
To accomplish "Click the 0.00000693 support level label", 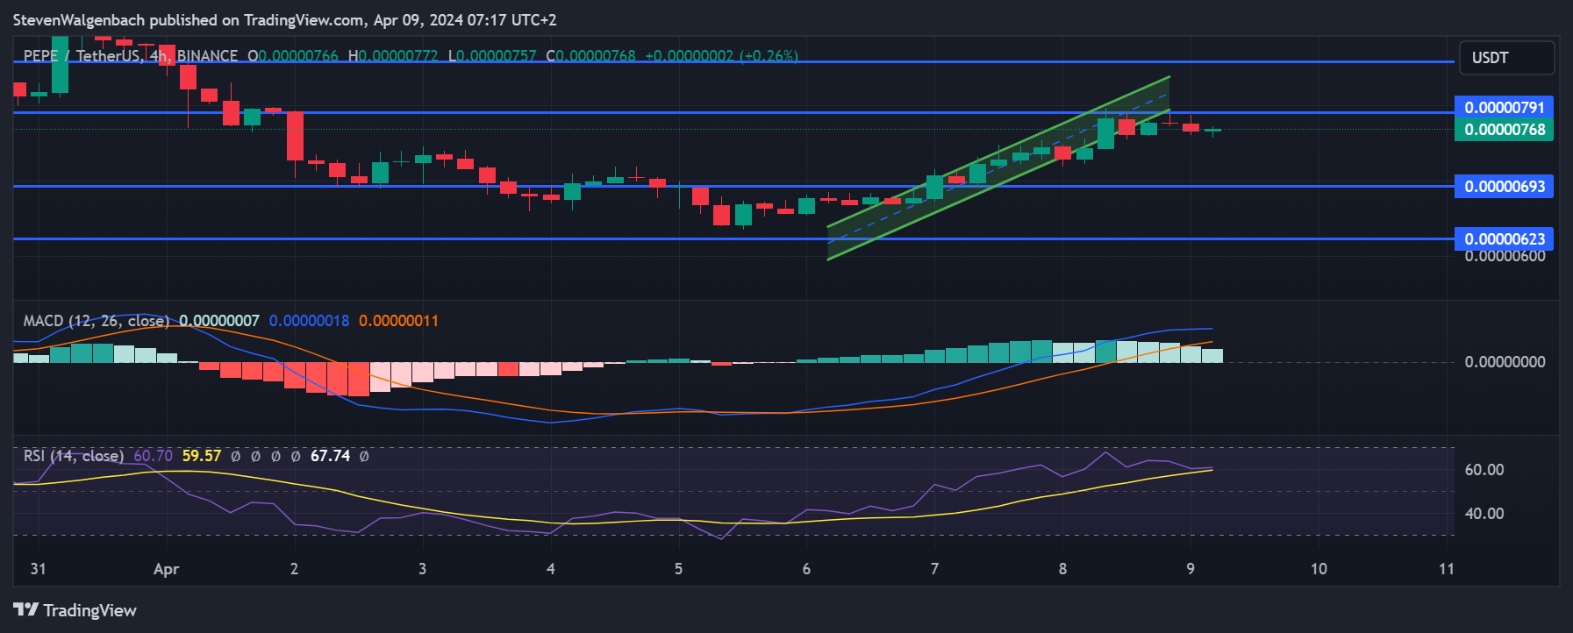I will pos(1504,187).
